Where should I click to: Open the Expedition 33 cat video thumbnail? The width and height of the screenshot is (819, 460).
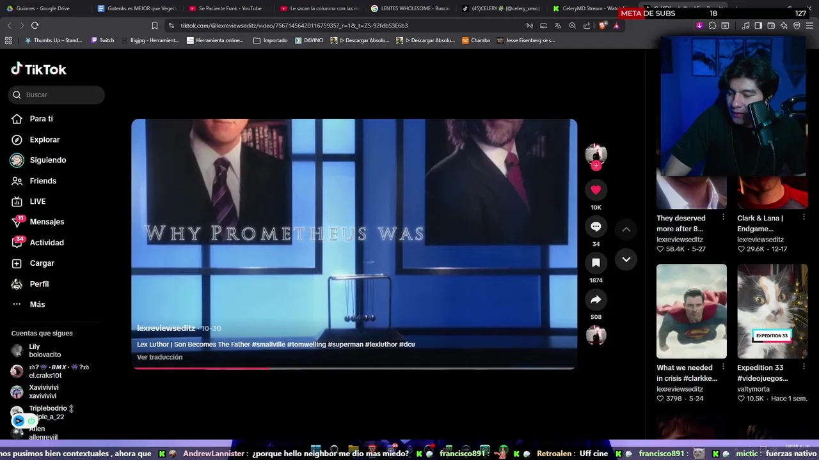click(772, 311)
